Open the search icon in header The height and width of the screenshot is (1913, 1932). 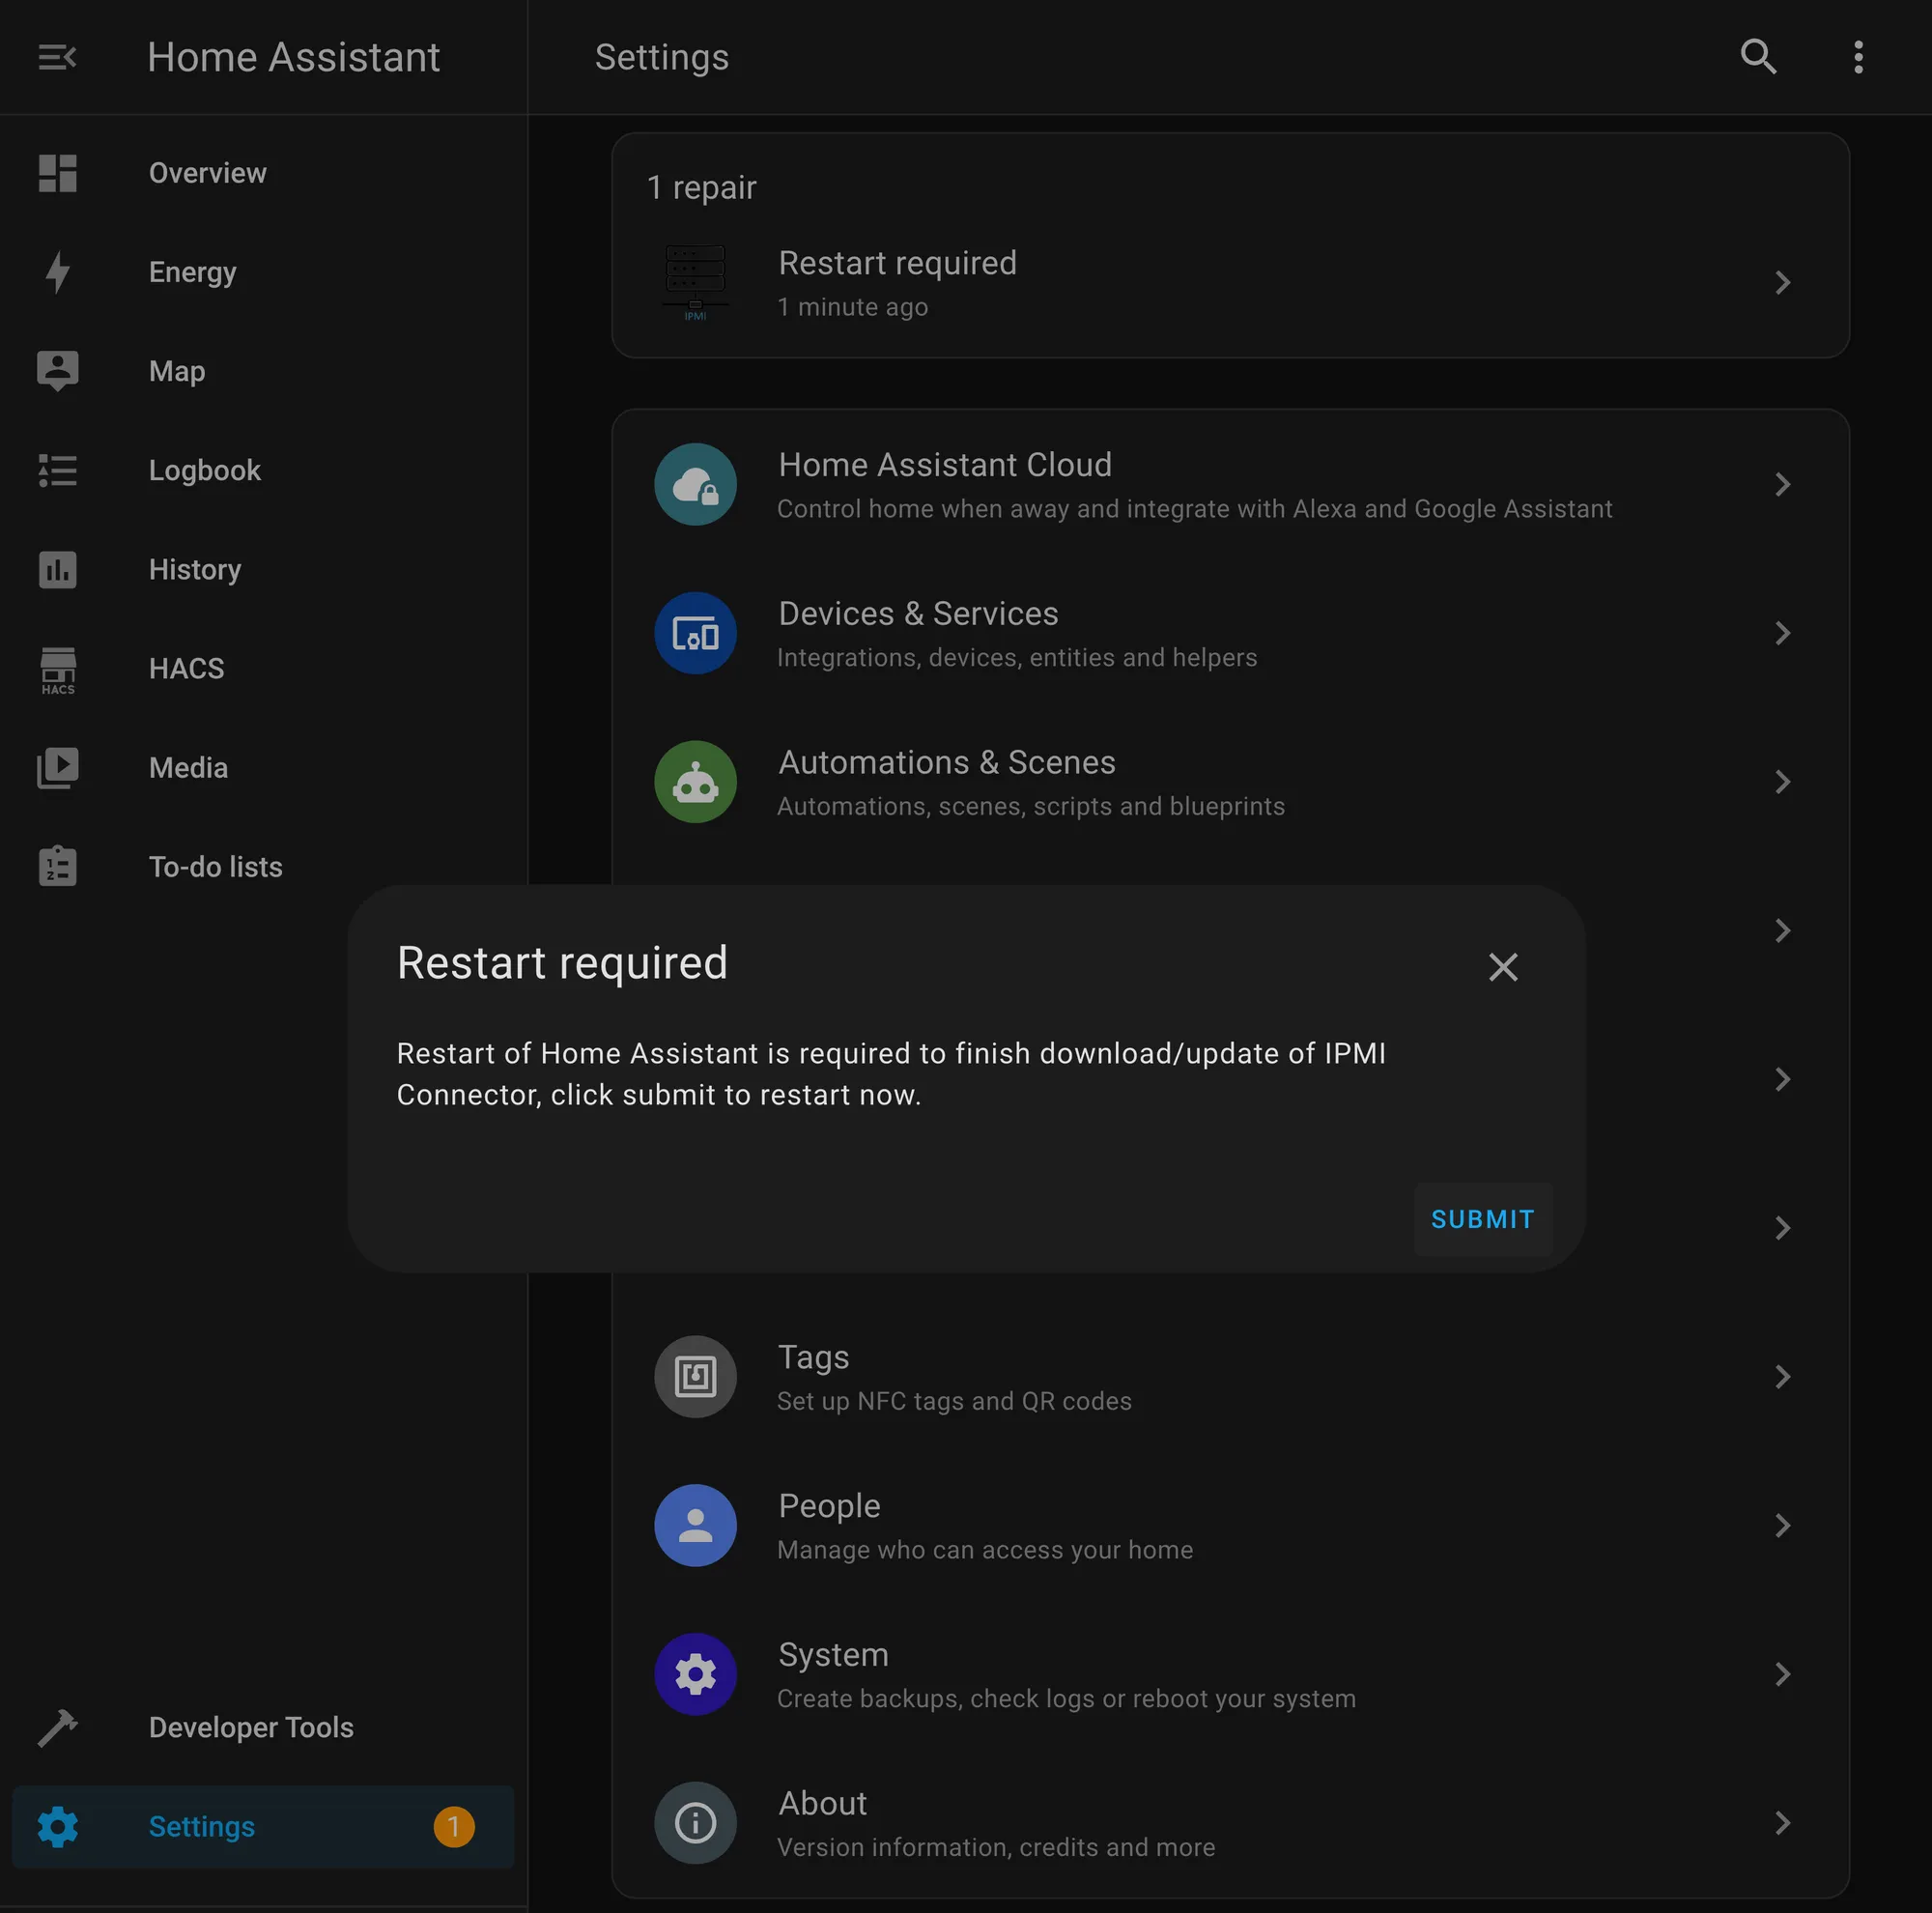click(1758, 57)
